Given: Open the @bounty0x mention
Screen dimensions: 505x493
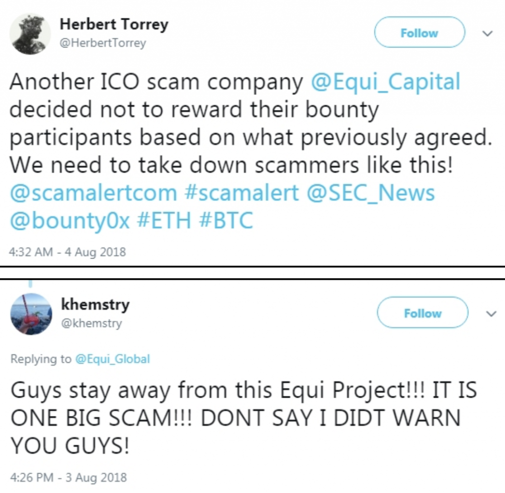Looking at the screenshot, I should click(70, 221).
